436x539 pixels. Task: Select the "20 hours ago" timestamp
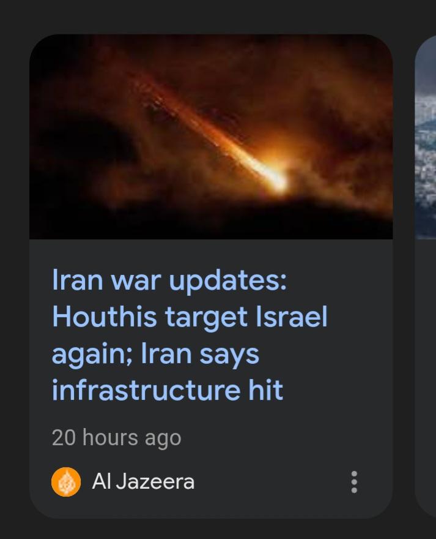pos(116,439)
